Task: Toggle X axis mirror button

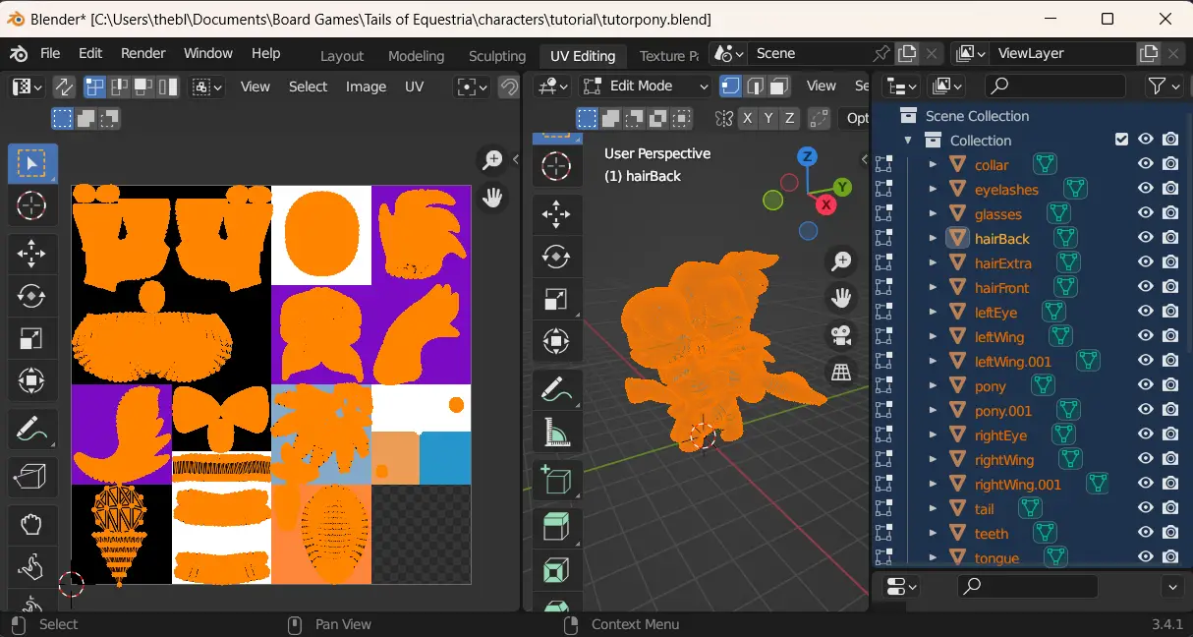Action: point(748,118)
